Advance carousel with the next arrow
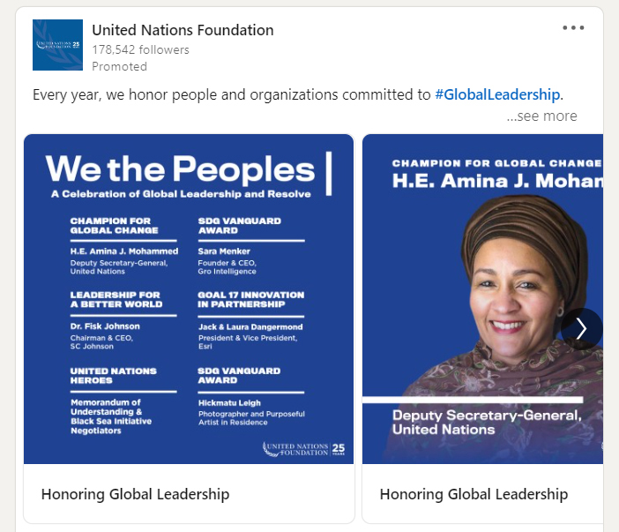The height and width of the screenshot is (532, 619). 581,328
